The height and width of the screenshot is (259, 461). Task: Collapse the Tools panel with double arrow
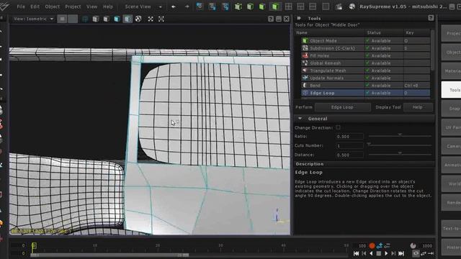[x=299, y=18]
